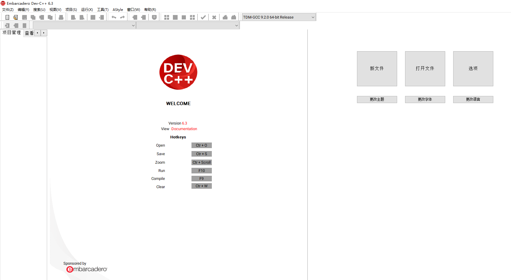Click the X Stop Execution icon

(214, 17)
